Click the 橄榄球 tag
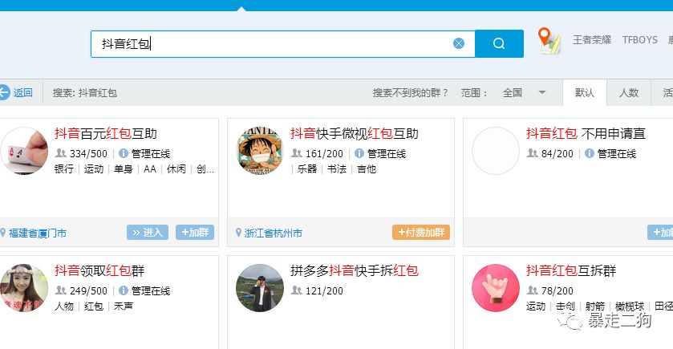Image resolution: width=673 pixels, height=349 pixels. coord(630,306)
